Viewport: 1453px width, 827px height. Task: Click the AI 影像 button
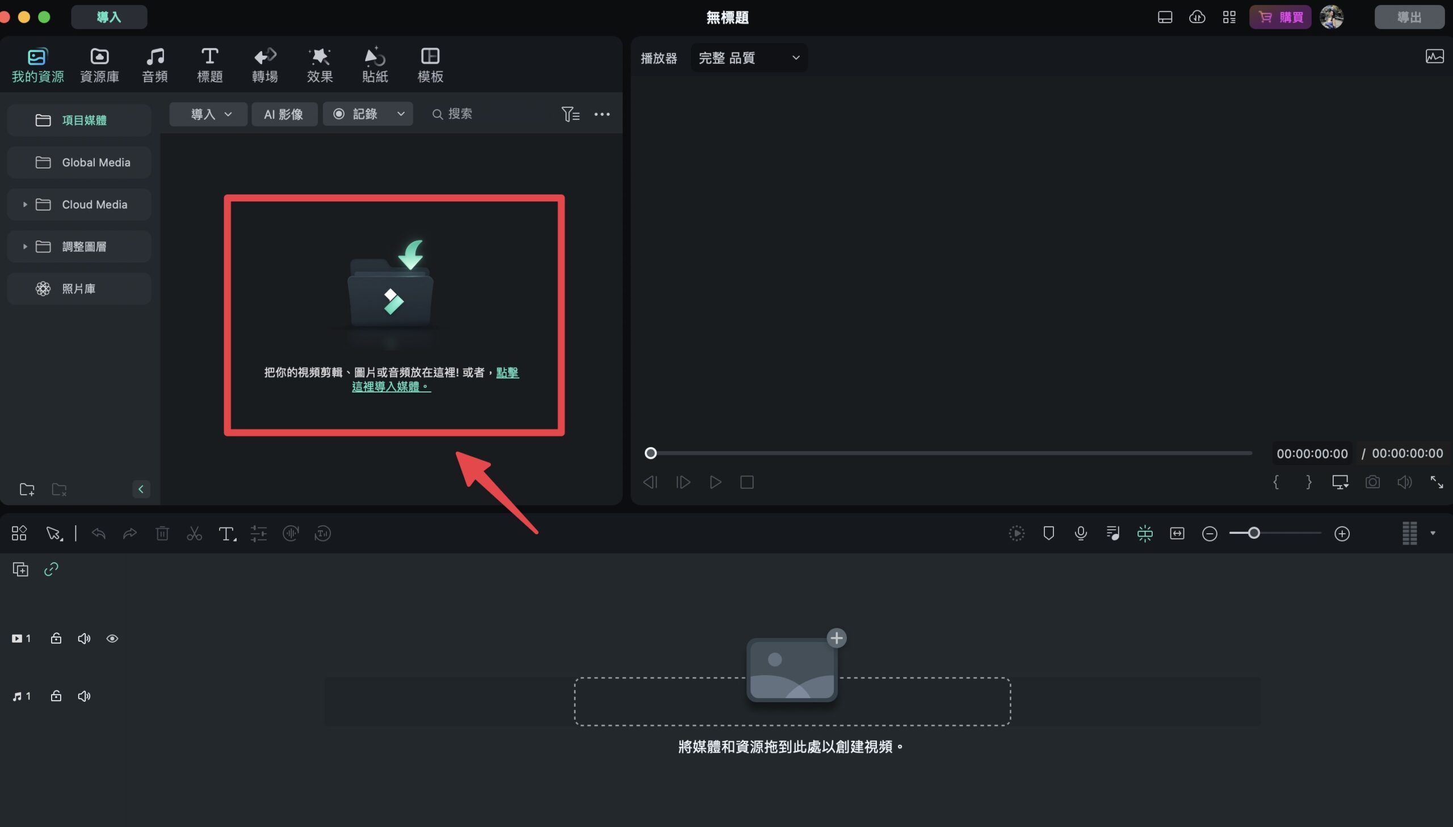point(284,113)
